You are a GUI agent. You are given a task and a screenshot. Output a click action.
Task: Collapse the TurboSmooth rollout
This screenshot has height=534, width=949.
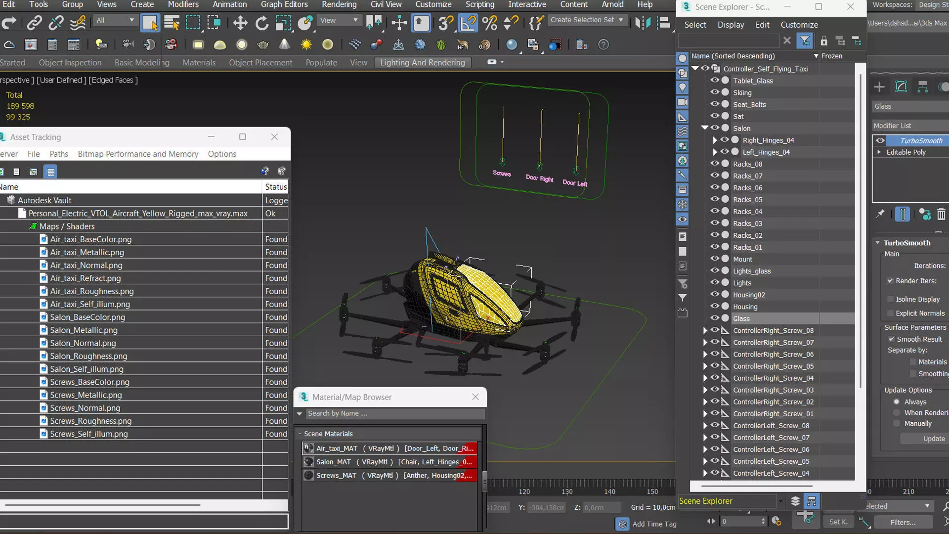point(878,243)
